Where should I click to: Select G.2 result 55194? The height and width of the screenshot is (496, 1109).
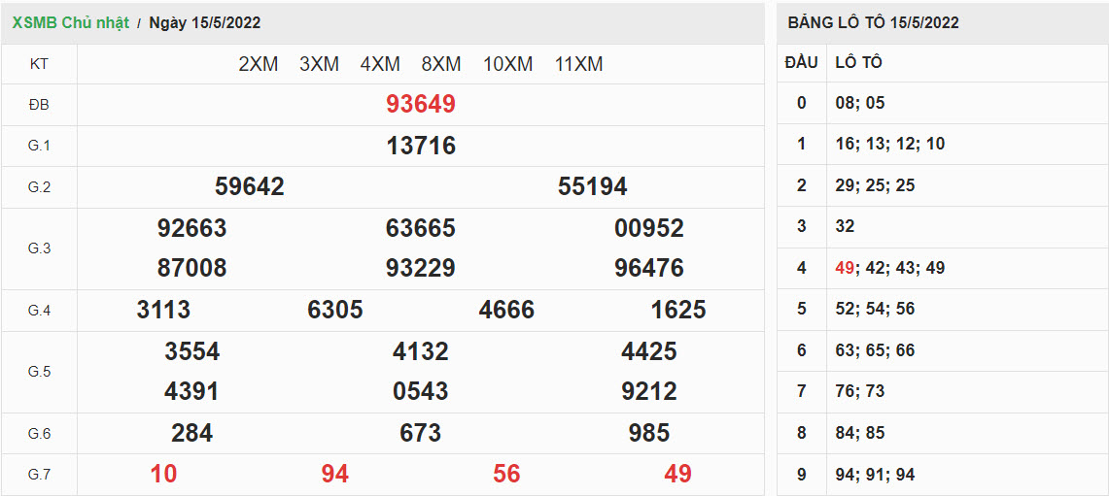click(x=592, y=186)
